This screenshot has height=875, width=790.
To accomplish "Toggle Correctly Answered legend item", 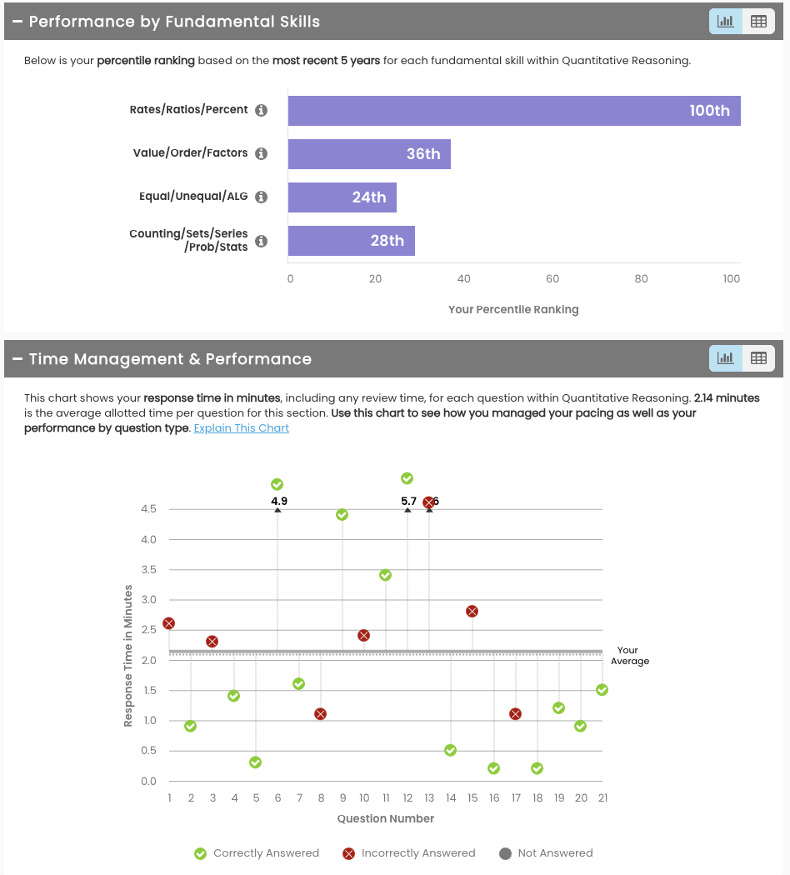I will (257, 853).
